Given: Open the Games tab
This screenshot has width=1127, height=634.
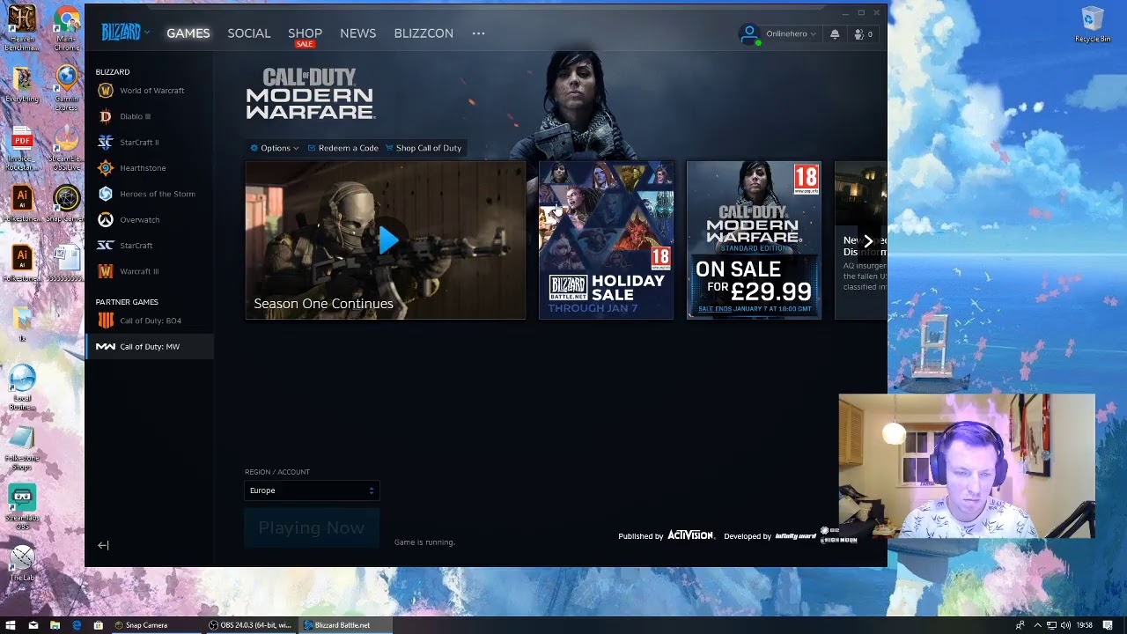Looking at the screenshot, I should point(188,33).
